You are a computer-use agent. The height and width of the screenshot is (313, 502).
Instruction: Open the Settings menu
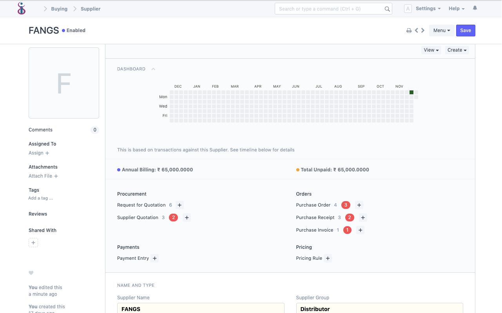[425, 8]
